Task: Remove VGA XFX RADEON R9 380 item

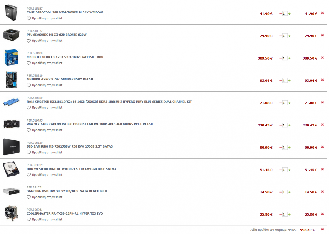Action: pos(322,125)
